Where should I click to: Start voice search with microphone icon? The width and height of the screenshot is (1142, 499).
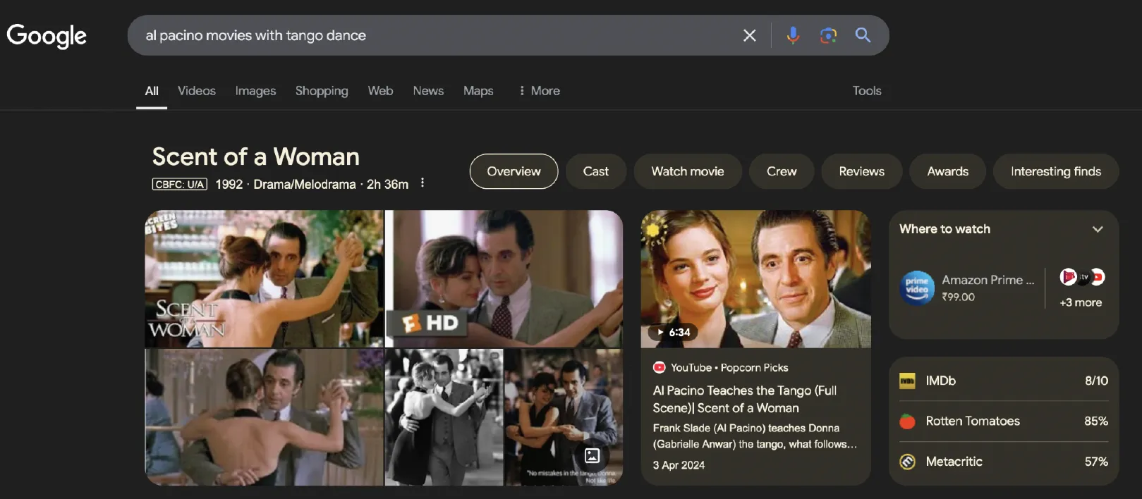pos(793,35)
